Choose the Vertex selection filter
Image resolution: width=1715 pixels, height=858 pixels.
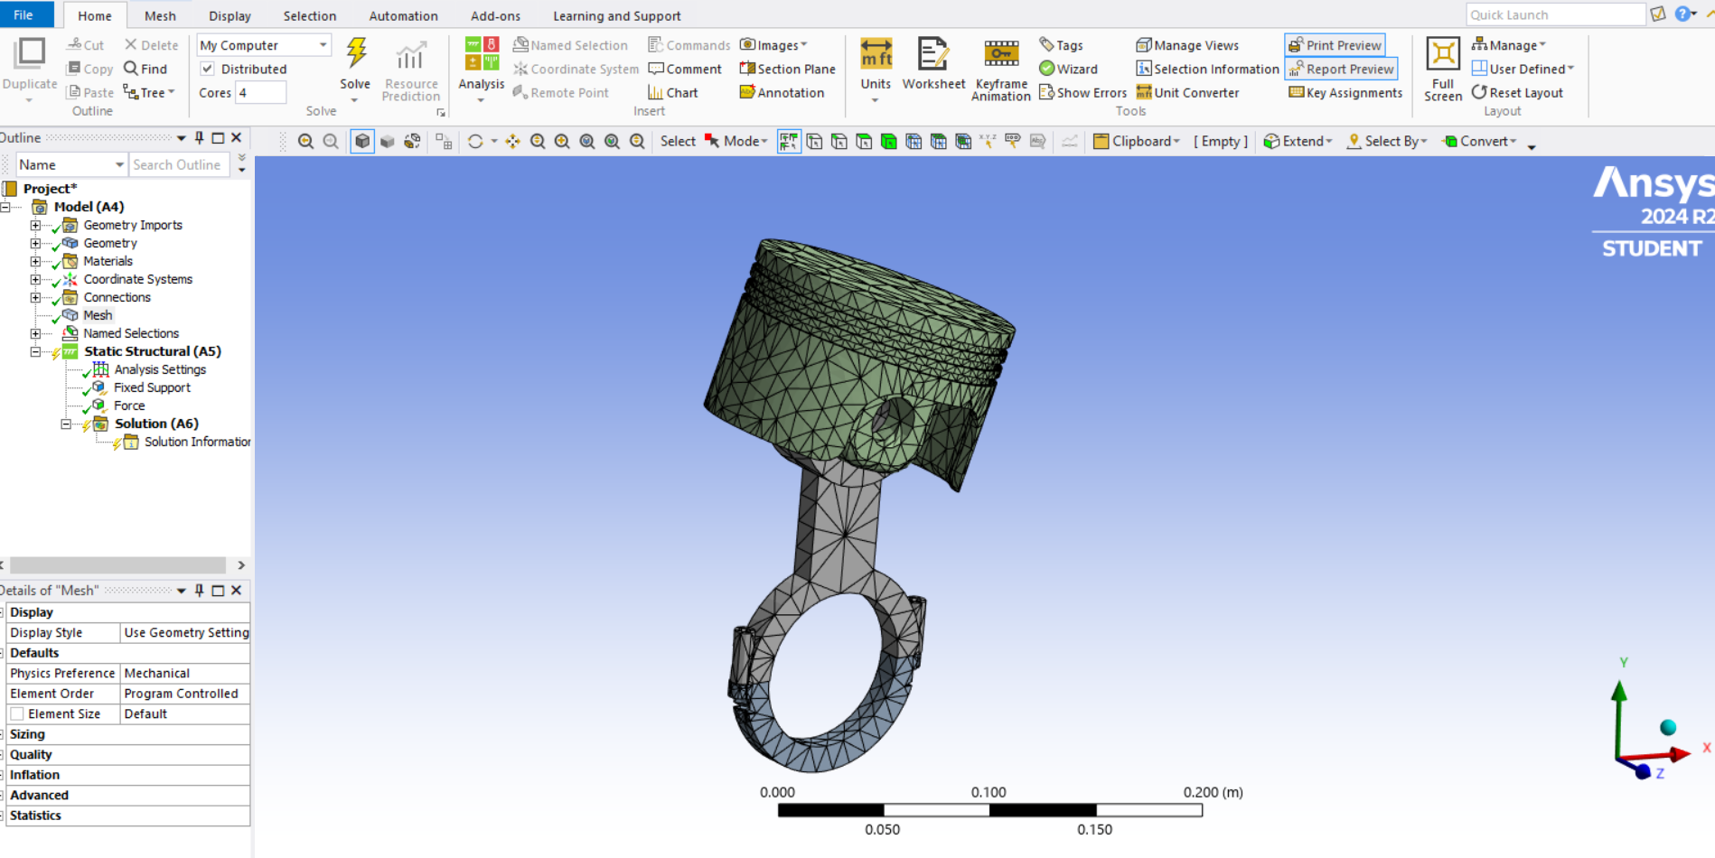(x=814, y=142)
